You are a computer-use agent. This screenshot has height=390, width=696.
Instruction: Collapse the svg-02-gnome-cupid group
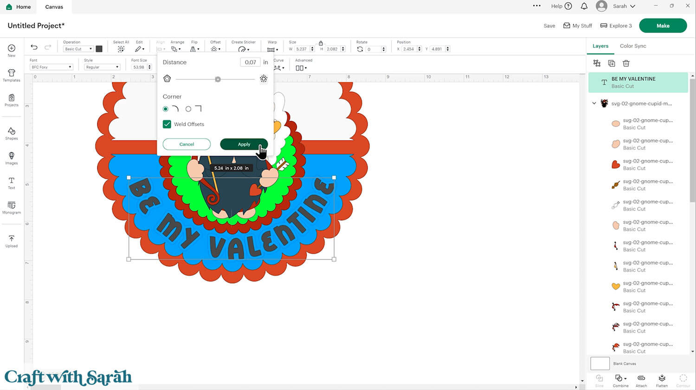pyautogui.click(x=594, y=104)
